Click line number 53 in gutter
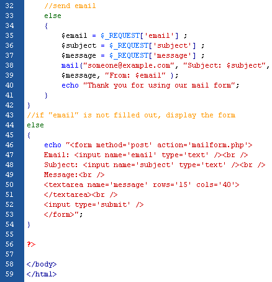This screenshot has height=282, width=272. [x=9, y=214]
